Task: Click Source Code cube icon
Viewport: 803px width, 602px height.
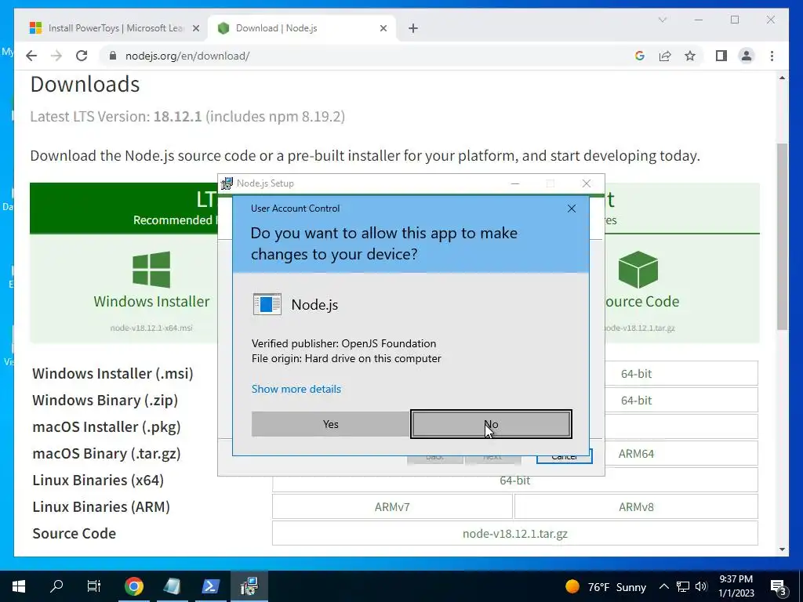Action: coord(638,270)
